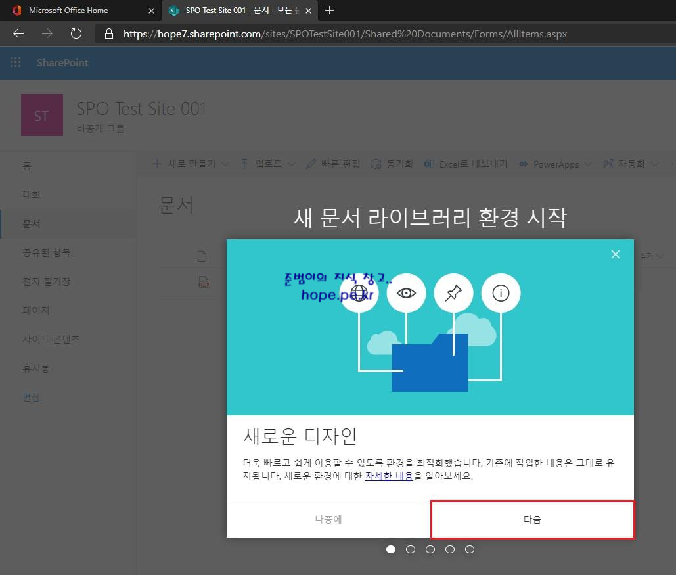Switch to the SPO Test Site 001 tab

pos(240,11)
